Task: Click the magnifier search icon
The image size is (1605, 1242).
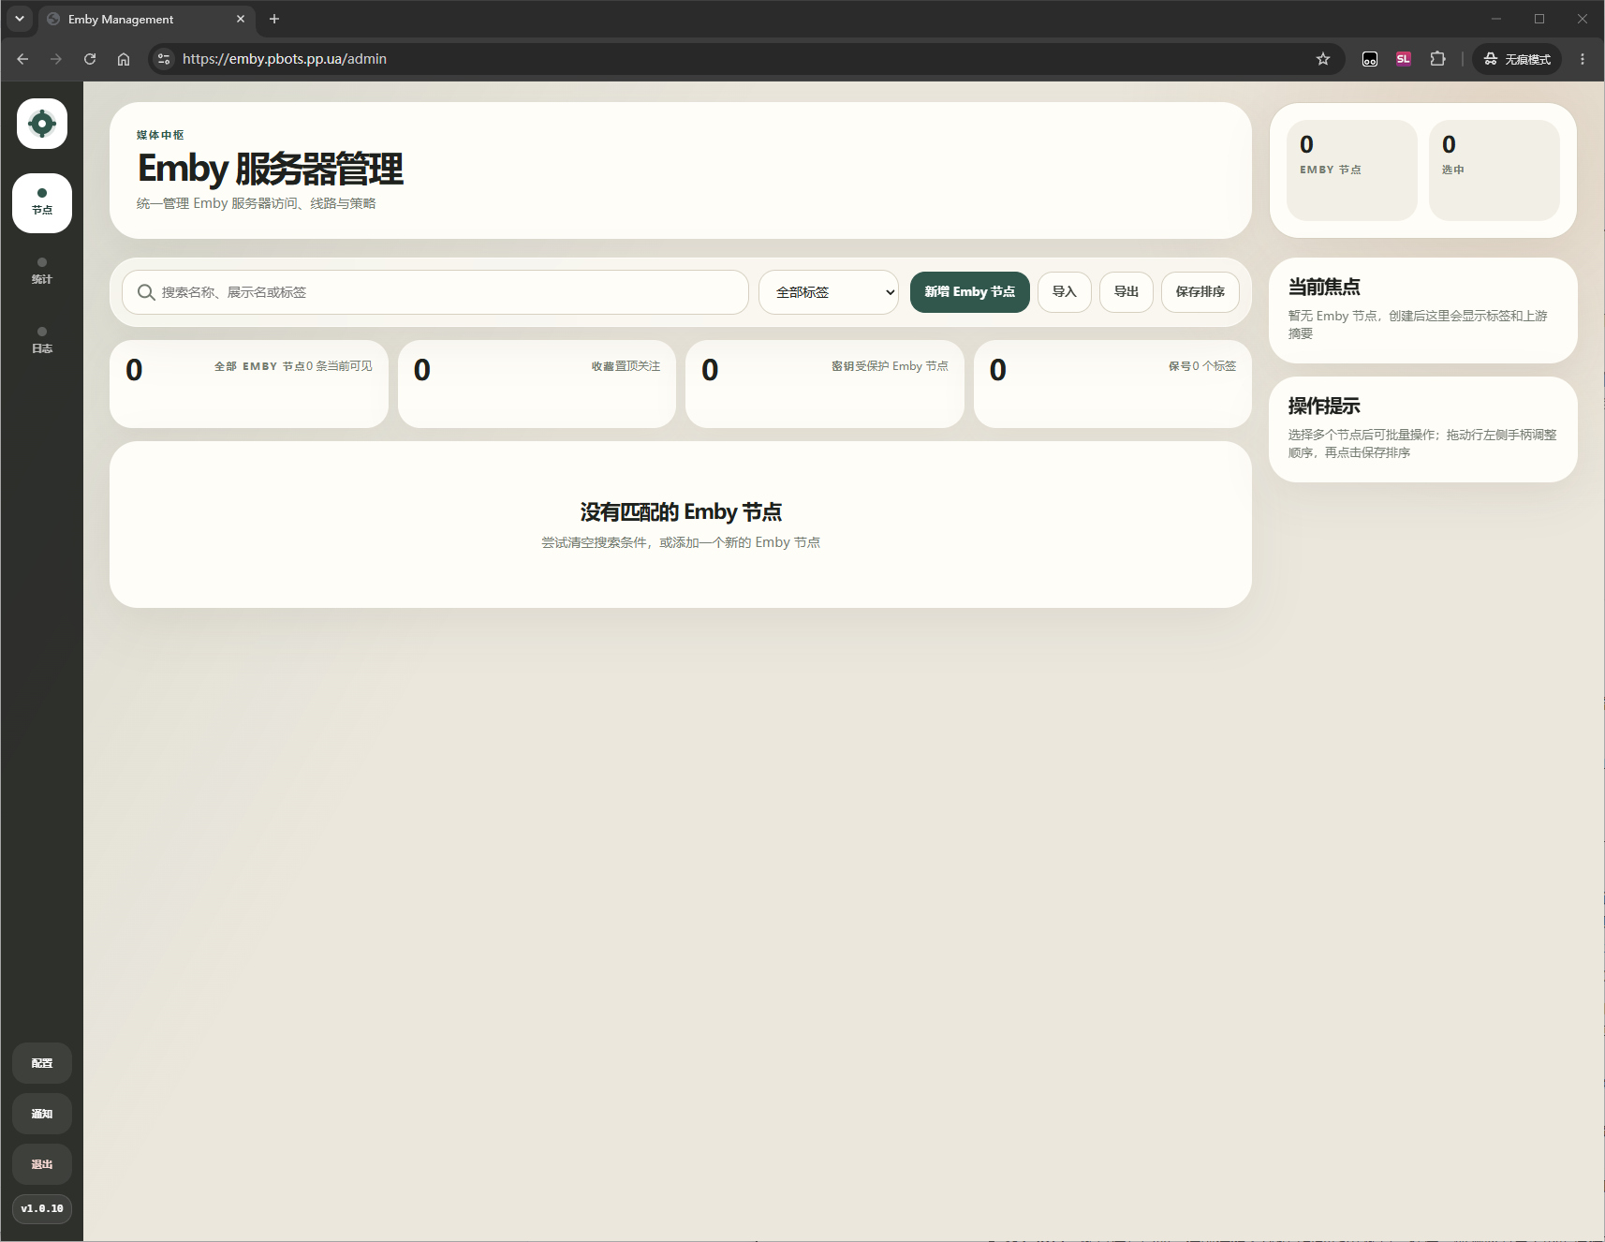Action: 146,292
